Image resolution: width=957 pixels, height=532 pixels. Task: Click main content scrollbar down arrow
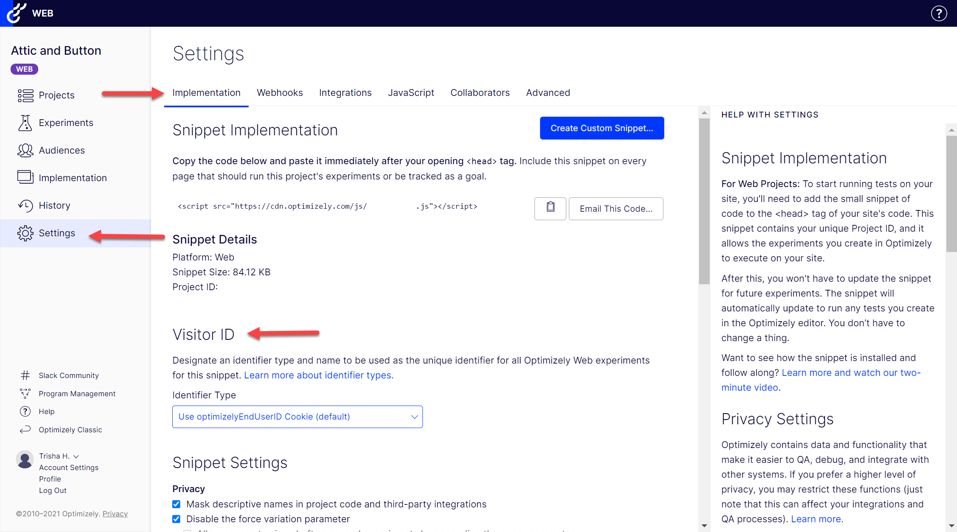pyautogui.click(x=704, y=526)
